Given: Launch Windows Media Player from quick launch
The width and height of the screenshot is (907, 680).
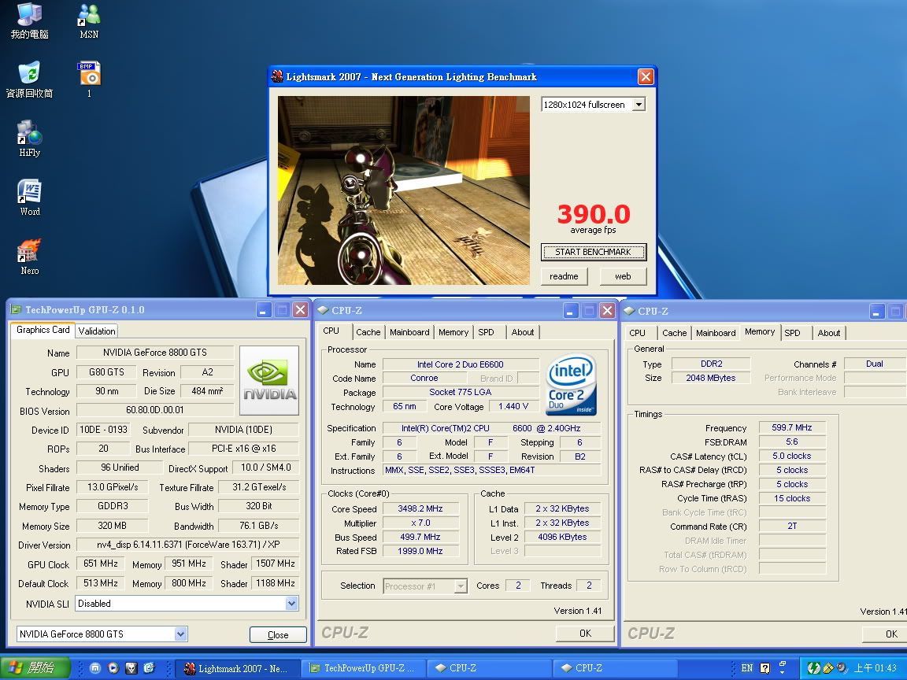Looking at the screenshot, I should [113, 668].
